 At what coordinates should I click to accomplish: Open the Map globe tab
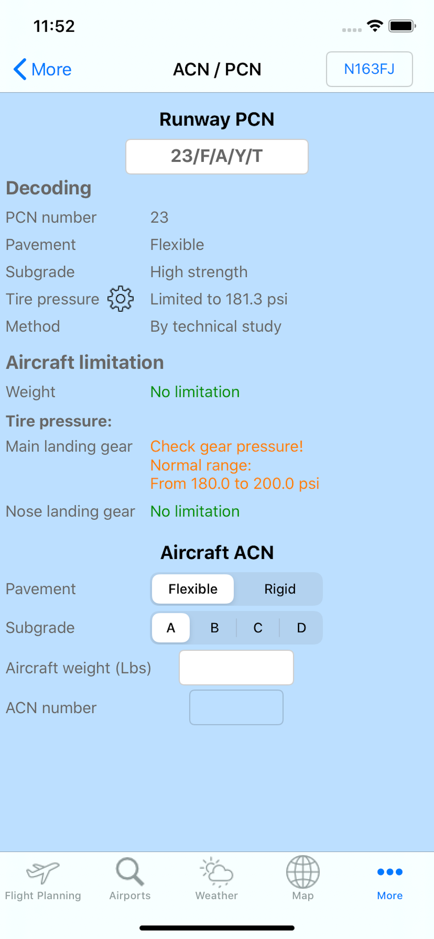(x=303, y=878)
